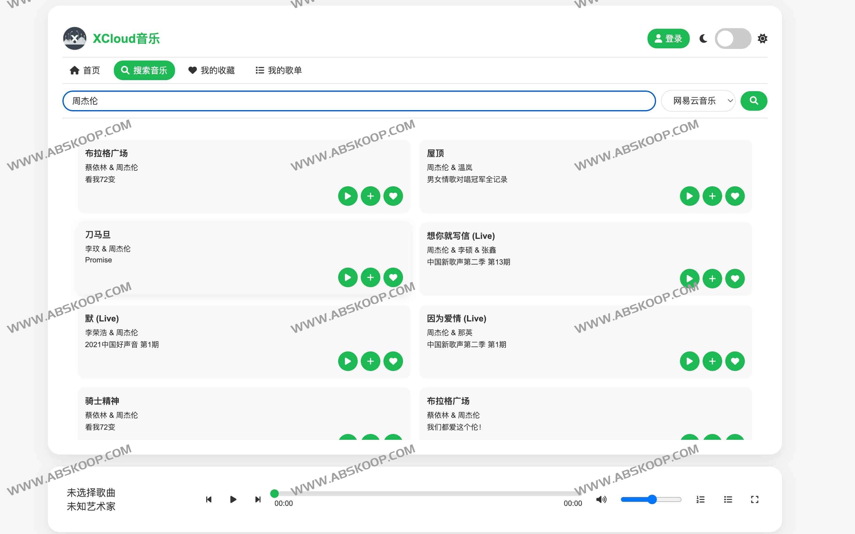Add 想你就写信 (Live) with plus icon
The height and width of the screenshot is (534, 855).
point(712,279)
